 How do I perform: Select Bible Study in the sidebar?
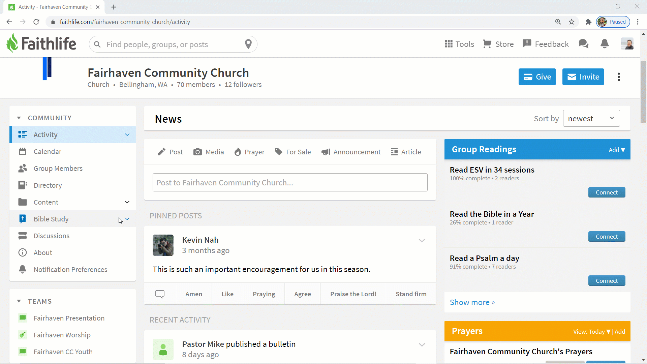pos(72,219)
